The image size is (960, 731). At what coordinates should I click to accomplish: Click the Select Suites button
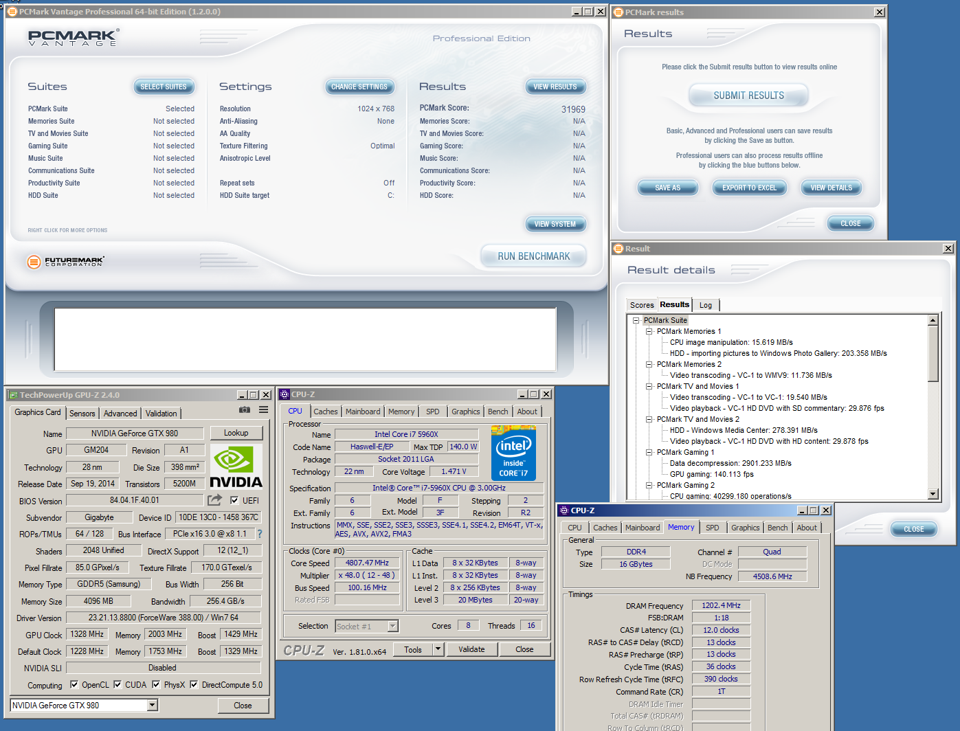coord(164,87)
